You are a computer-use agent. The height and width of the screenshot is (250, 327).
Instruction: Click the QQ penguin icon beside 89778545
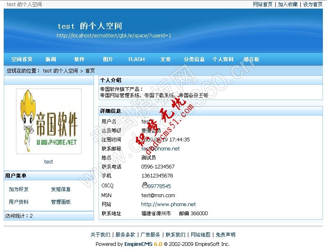(145, 185)
